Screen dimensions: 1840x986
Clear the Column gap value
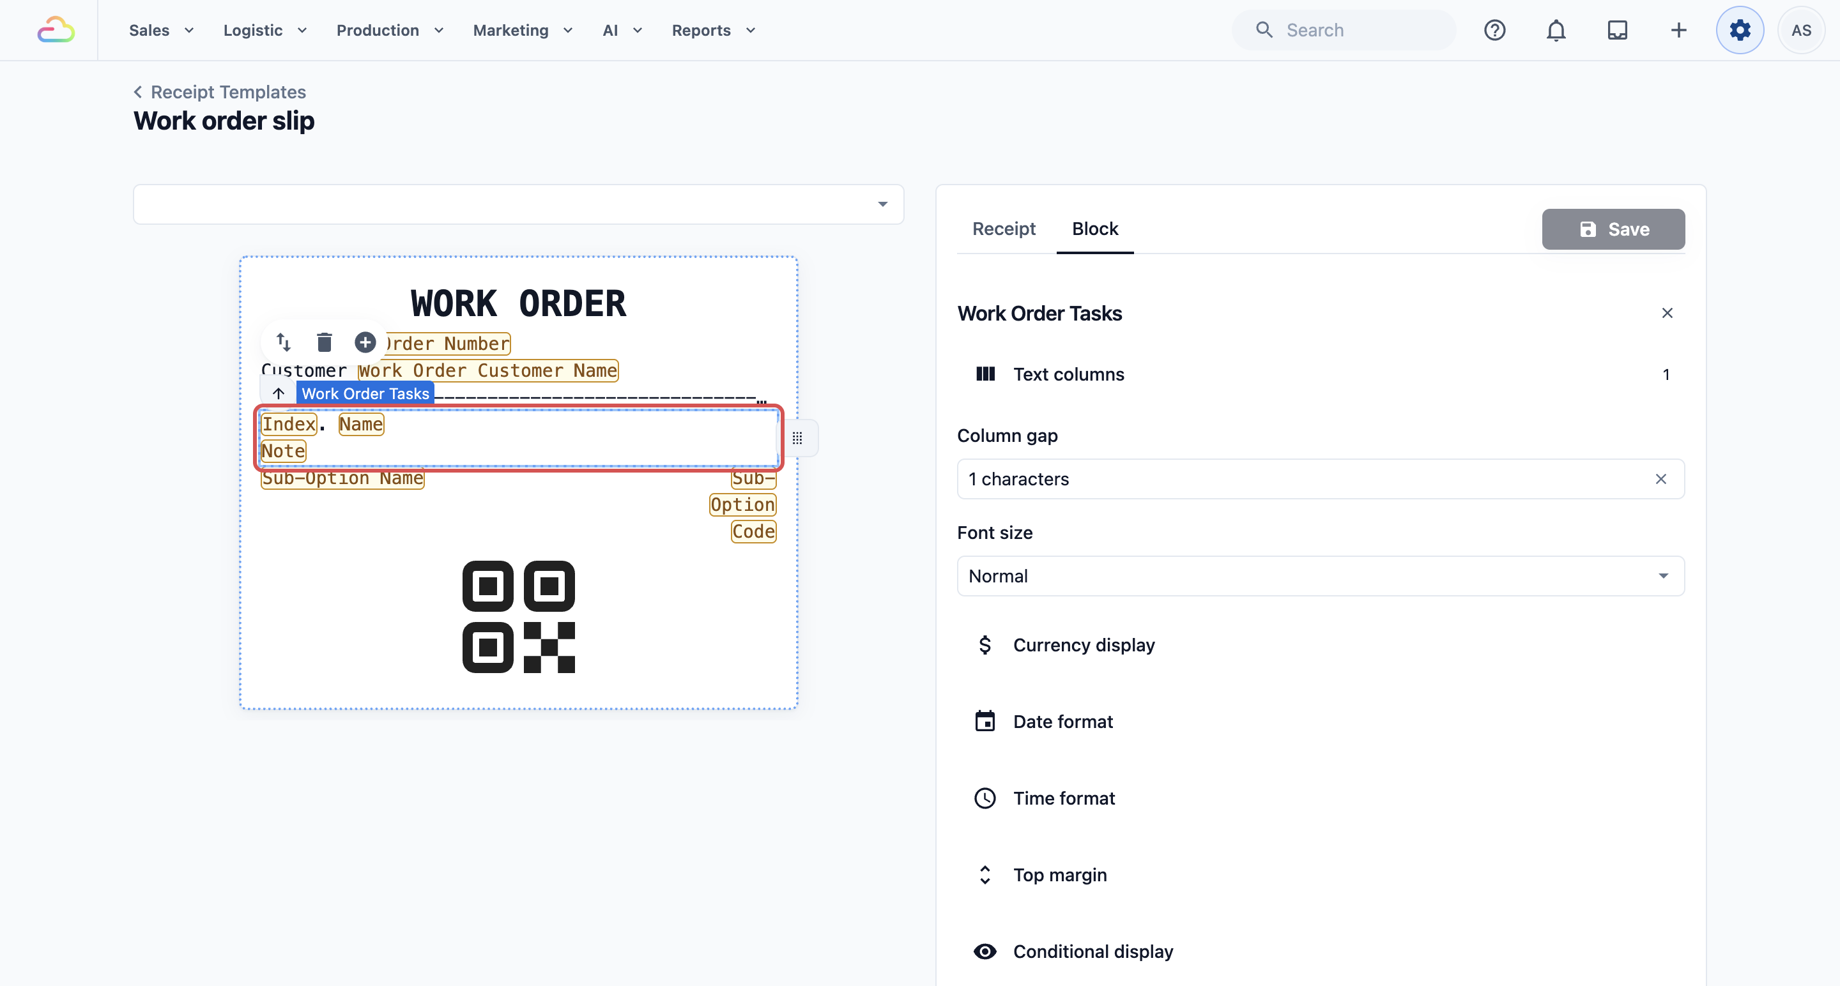click(x=1660, y=479)
